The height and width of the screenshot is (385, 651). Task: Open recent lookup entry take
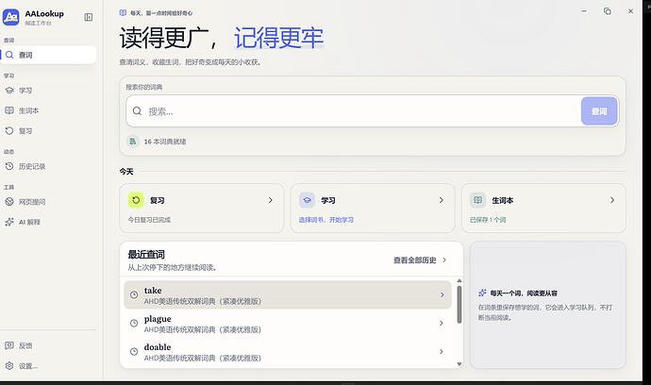(x=288, y=294)
